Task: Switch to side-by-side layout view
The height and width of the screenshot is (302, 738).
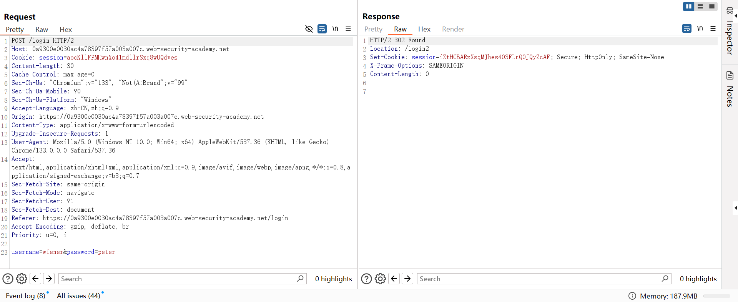Action: coord(688,7)
